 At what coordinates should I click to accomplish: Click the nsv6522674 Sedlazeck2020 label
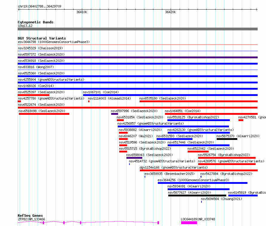[41, 105]
